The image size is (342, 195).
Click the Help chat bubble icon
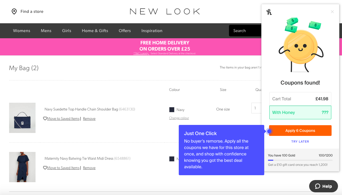tap(318, 186)
